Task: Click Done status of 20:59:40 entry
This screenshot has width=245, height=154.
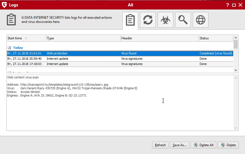Action: click(x=203, y=59)
